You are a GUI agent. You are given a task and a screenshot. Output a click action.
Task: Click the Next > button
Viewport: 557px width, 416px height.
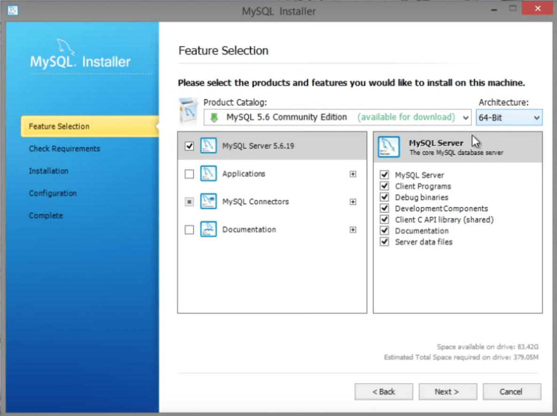(447, 392)
